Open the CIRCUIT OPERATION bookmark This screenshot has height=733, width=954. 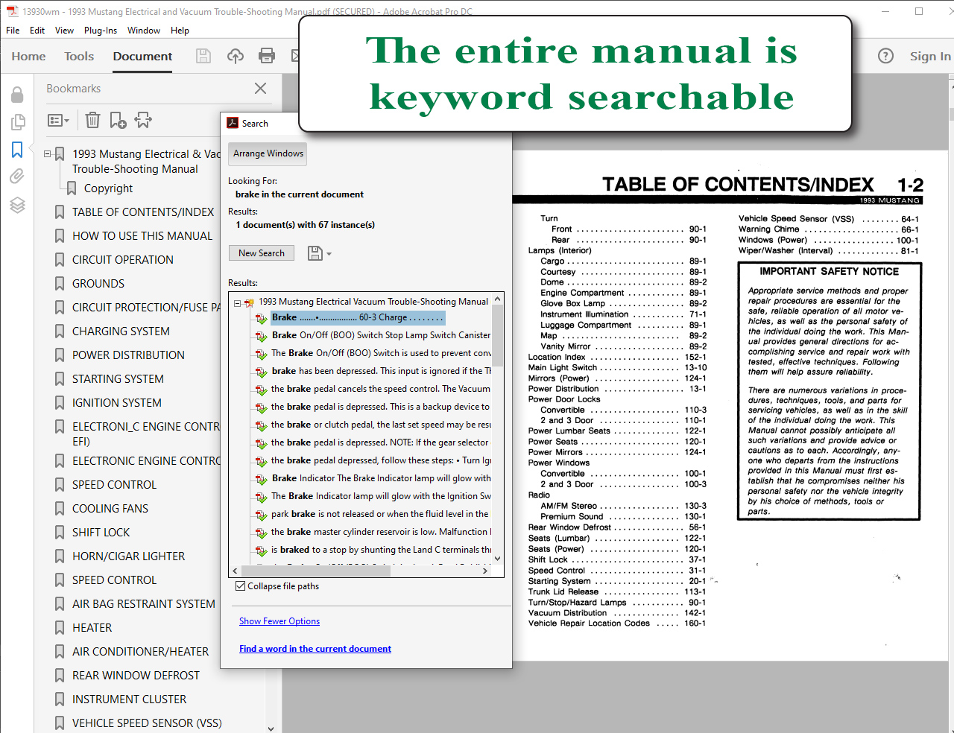pos(123,260)
